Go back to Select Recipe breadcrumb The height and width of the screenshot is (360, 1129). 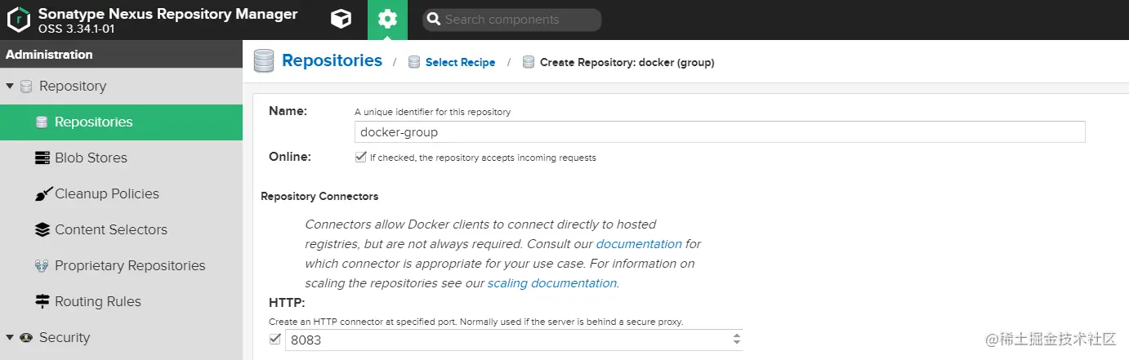(460, 62)
